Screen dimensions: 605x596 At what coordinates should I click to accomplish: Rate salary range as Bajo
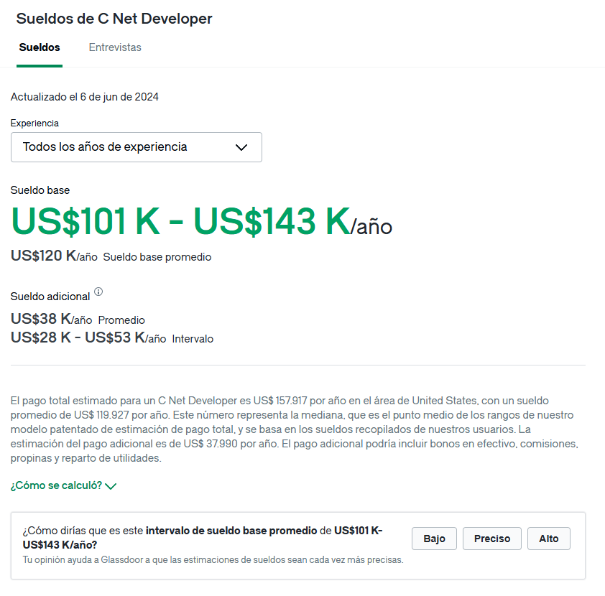(x=434, y=539)
